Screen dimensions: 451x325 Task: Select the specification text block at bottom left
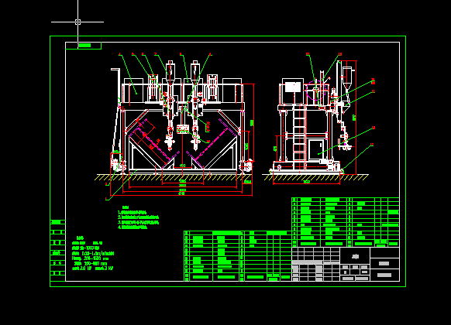(x=93, y=254)
